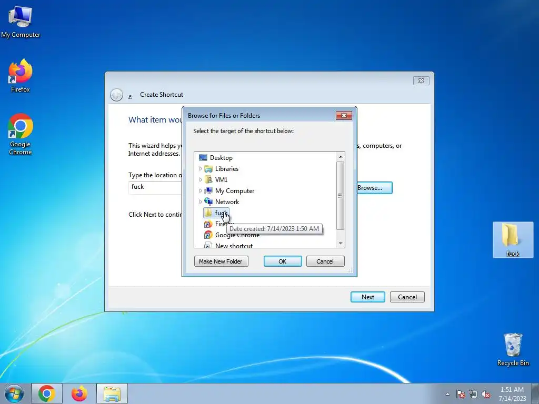Click the Browse... button in wizard
The image size is (539, 404).
[x=374, y=188]
